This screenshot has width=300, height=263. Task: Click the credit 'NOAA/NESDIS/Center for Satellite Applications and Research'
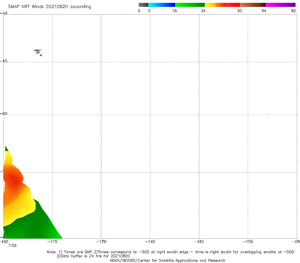(167, 261)
